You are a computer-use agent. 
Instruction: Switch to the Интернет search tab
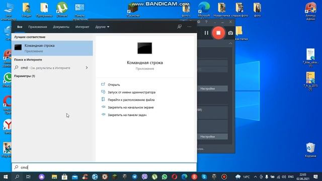(x=82, y=27)
